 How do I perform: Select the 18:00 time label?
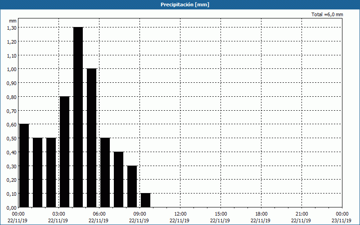pos(261,214)
